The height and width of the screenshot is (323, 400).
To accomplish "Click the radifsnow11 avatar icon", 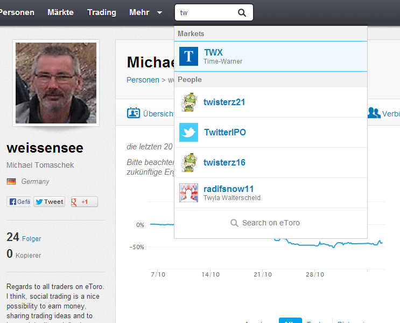I will click(x=189, y=193).
